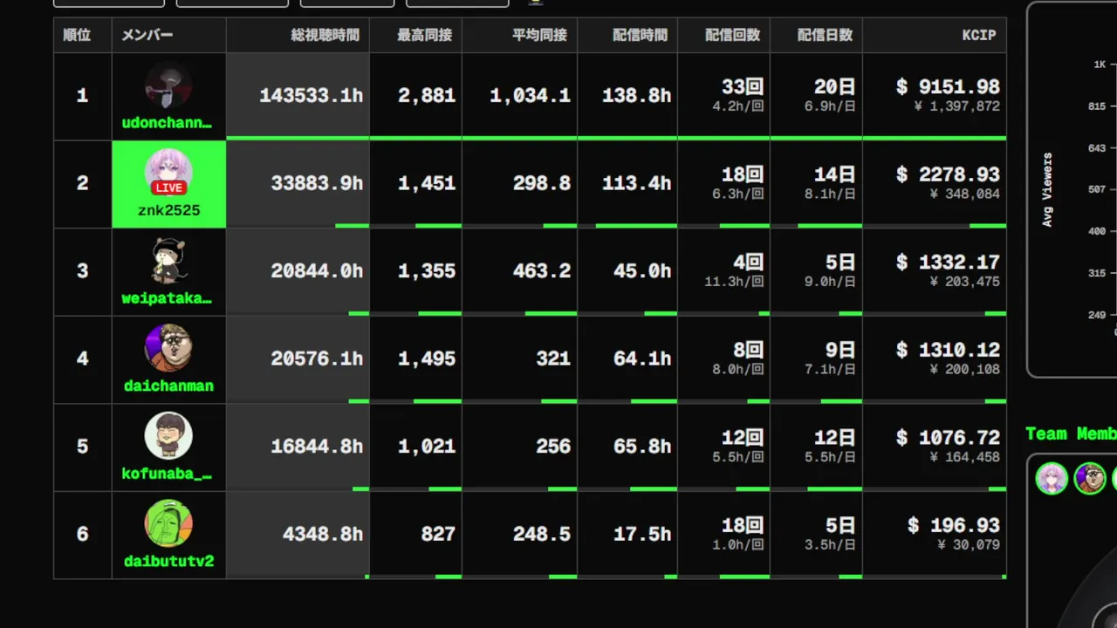Screen dimensions: 1117x628
Task: Click peak viewers value 1,355
Action: pyautogui.click(x=427, y=270)
